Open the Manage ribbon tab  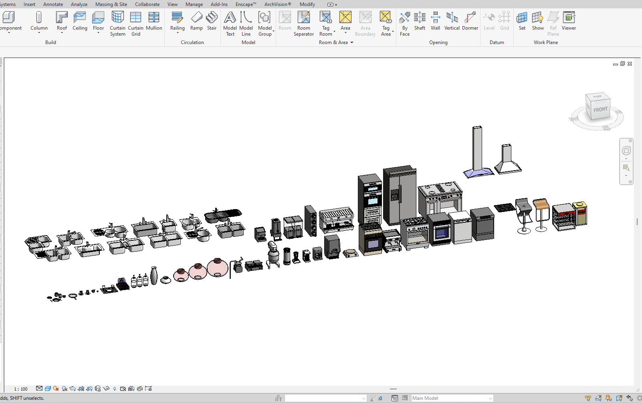[x=194, y=4]
